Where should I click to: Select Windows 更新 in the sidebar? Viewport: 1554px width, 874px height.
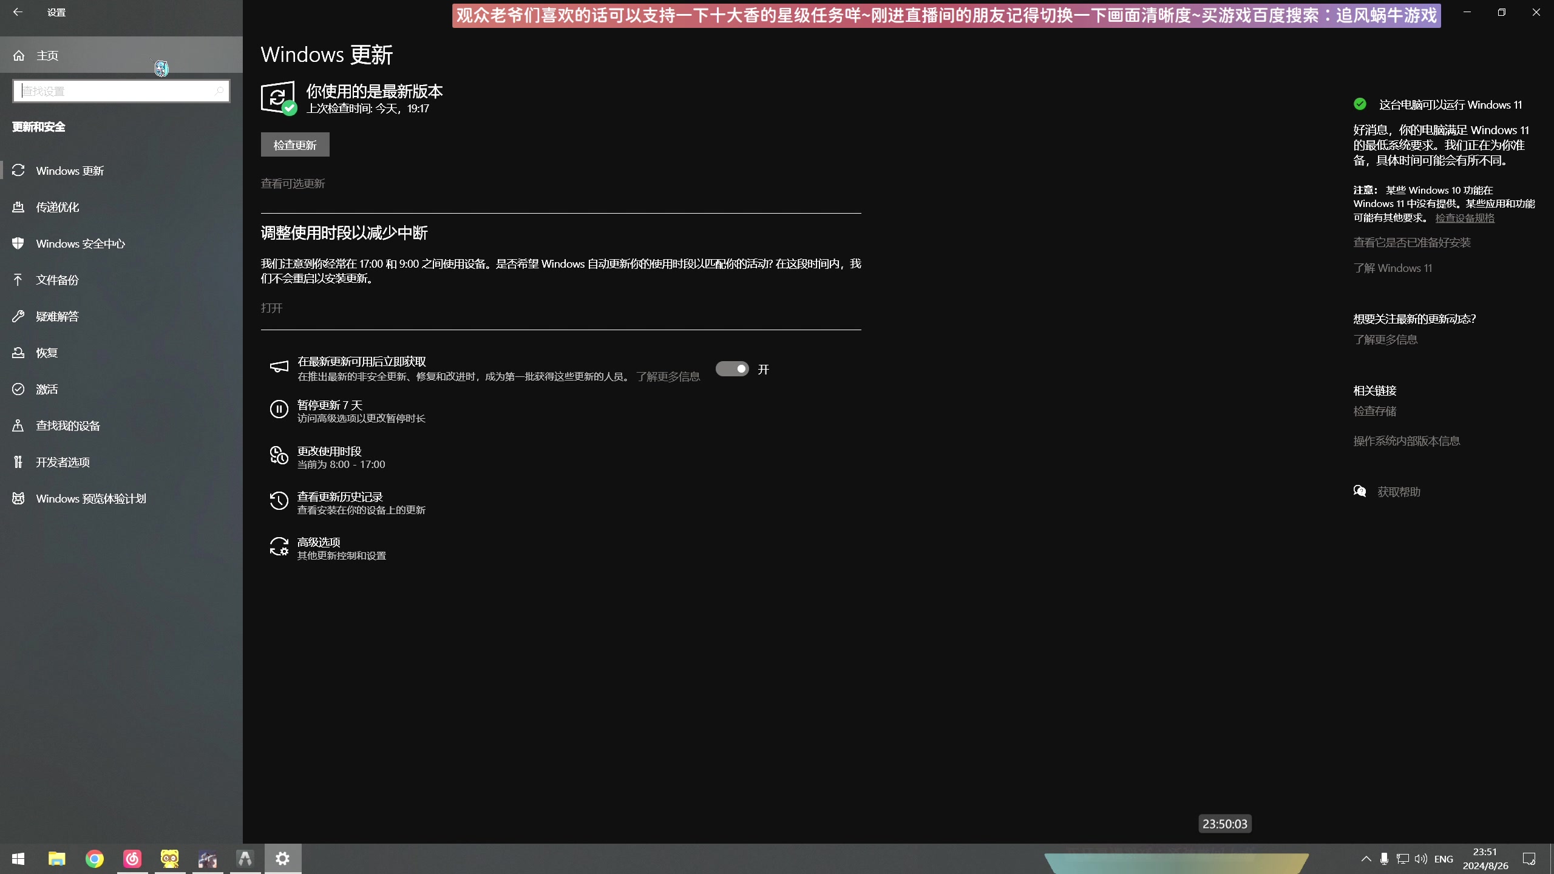pyautogui.click(x=121, y=171)
